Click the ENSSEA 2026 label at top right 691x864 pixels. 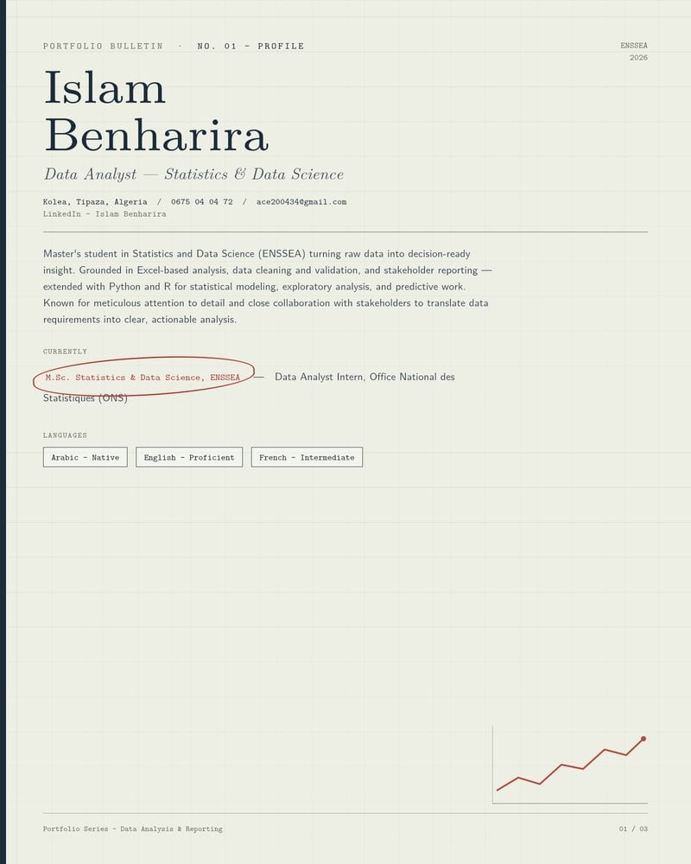pyautogui.click(x=634, y=51)
